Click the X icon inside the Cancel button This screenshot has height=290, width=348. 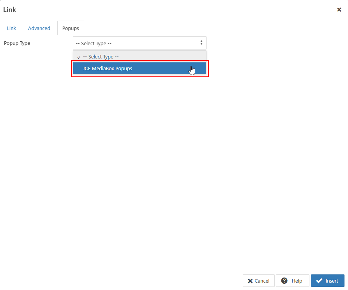pyautogui.click(x=250, y=281)
